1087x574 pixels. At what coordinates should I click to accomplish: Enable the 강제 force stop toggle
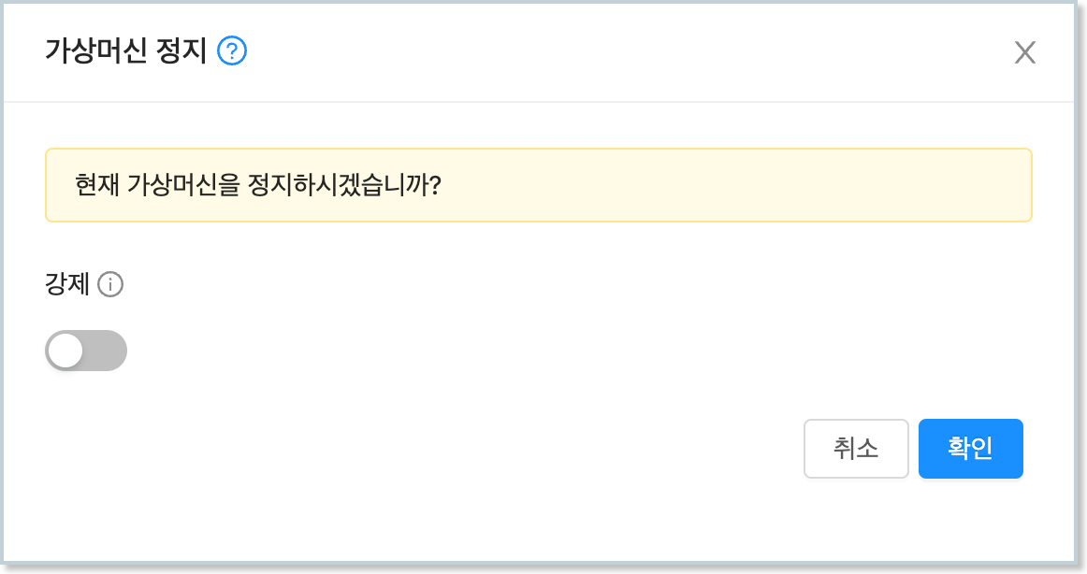click(86, 351)
